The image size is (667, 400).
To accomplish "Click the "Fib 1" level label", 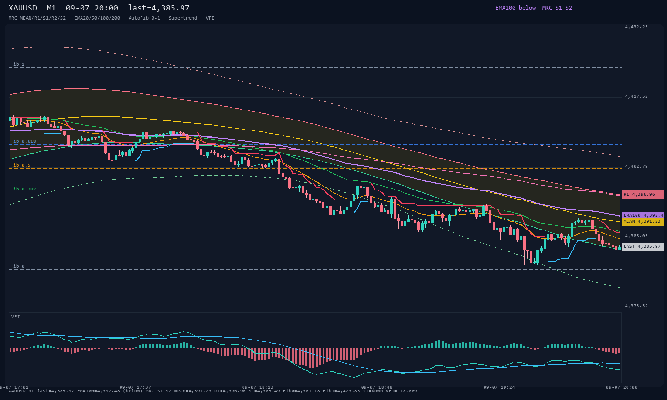I will coord(18,64).
